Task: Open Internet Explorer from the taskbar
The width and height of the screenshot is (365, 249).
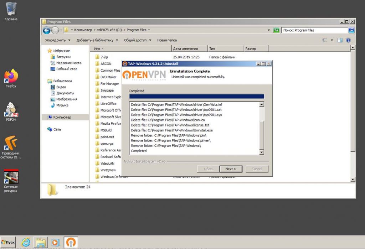Action: pos(26,242)
